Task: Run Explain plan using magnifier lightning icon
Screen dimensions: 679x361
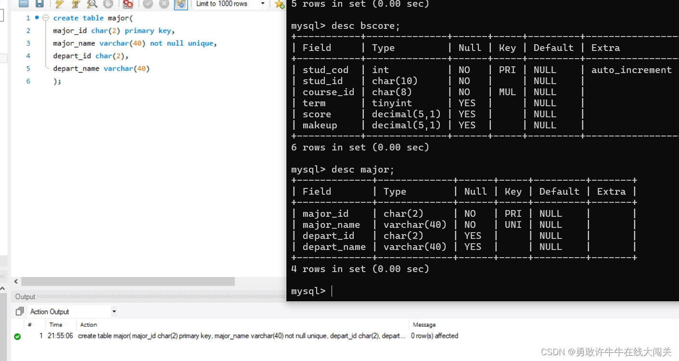Action: point(91,4)
